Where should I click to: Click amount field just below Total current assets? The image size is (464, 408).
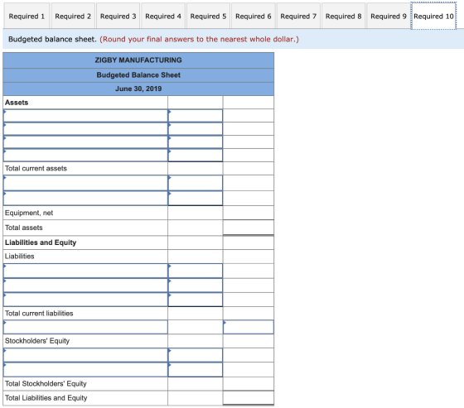click(x=196, y=183)
